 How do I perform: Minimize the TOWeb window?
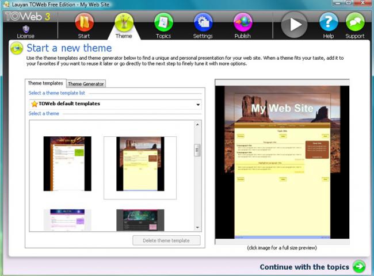[x=338, y=3]
